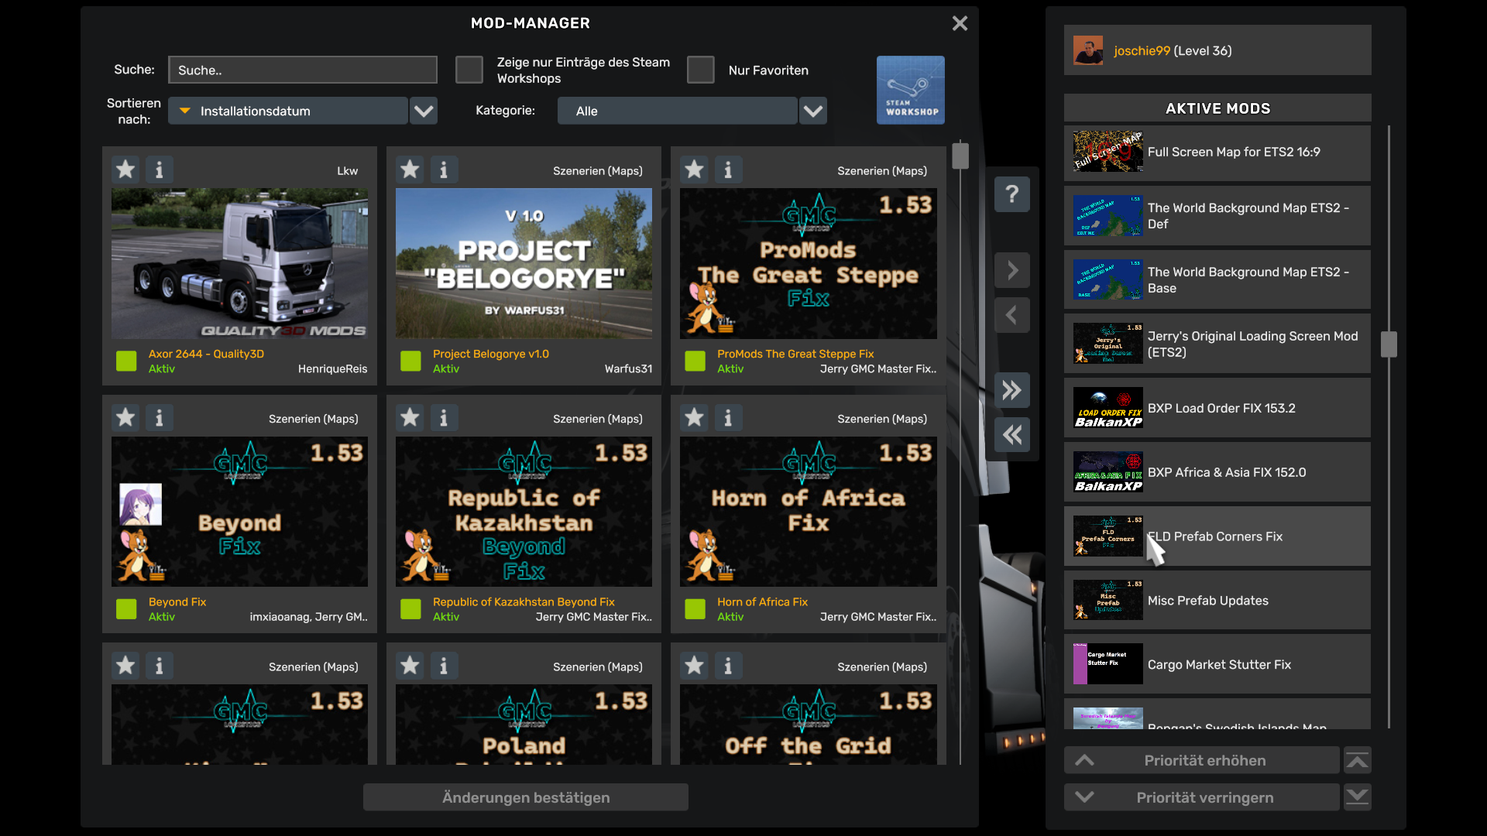Click Änderungen bestätigen button
This screenshot has height=836, width=1487.
(x=525, y=797)
